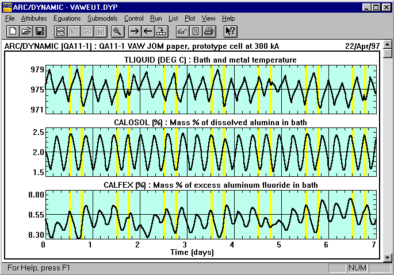Open the ARC application system menu icon
The height and width of the screenshot is (275, 394).
pos(7,6)
